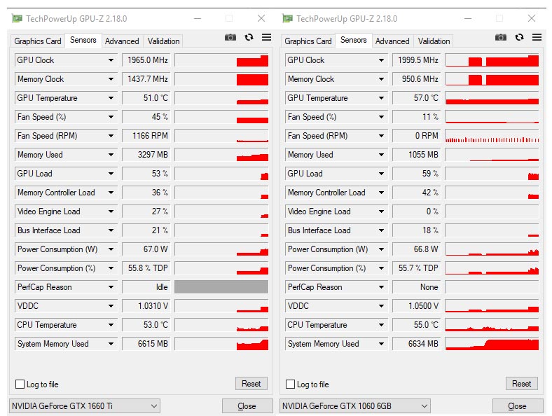This screenshot has height=416, width=552.
Task: Click the screenshot camera icon in the GTX 1660 Ti window
Action: [x=230, y=37]
